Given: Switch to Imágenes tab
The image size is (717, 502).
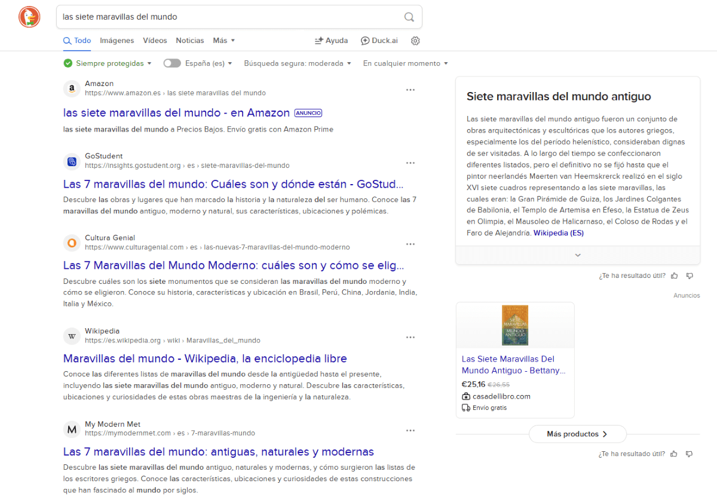Looking at the screenshot, I should (x=117, y=41).
